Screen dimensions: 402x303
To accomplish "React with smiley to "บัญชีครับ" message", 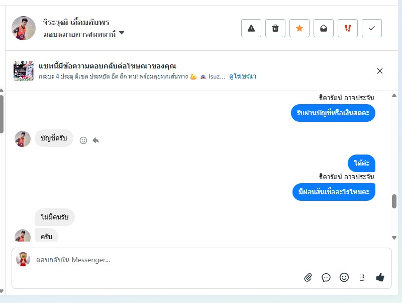I will [x=83, y=140].
